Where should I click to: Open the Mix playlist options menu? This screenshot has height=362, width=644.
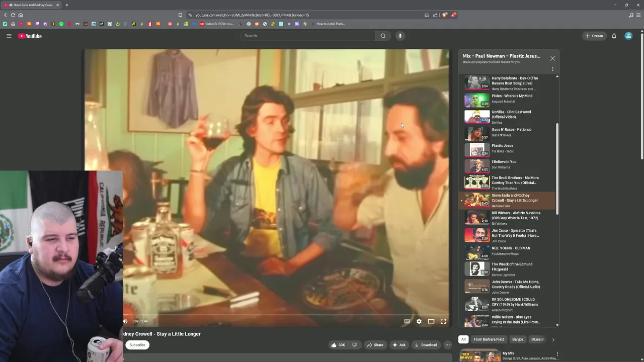point(552,69)
